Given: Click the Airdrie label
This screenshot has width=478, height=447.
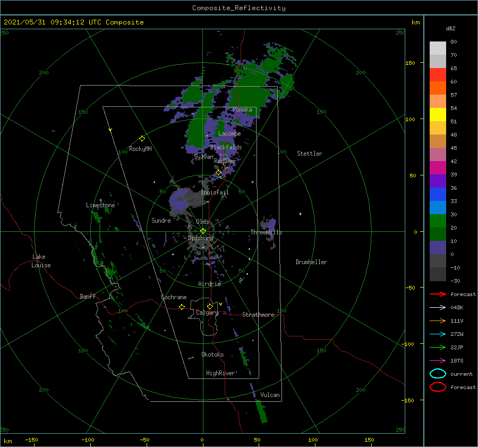Looking at the screenshot, I should (x=209, y=284).
